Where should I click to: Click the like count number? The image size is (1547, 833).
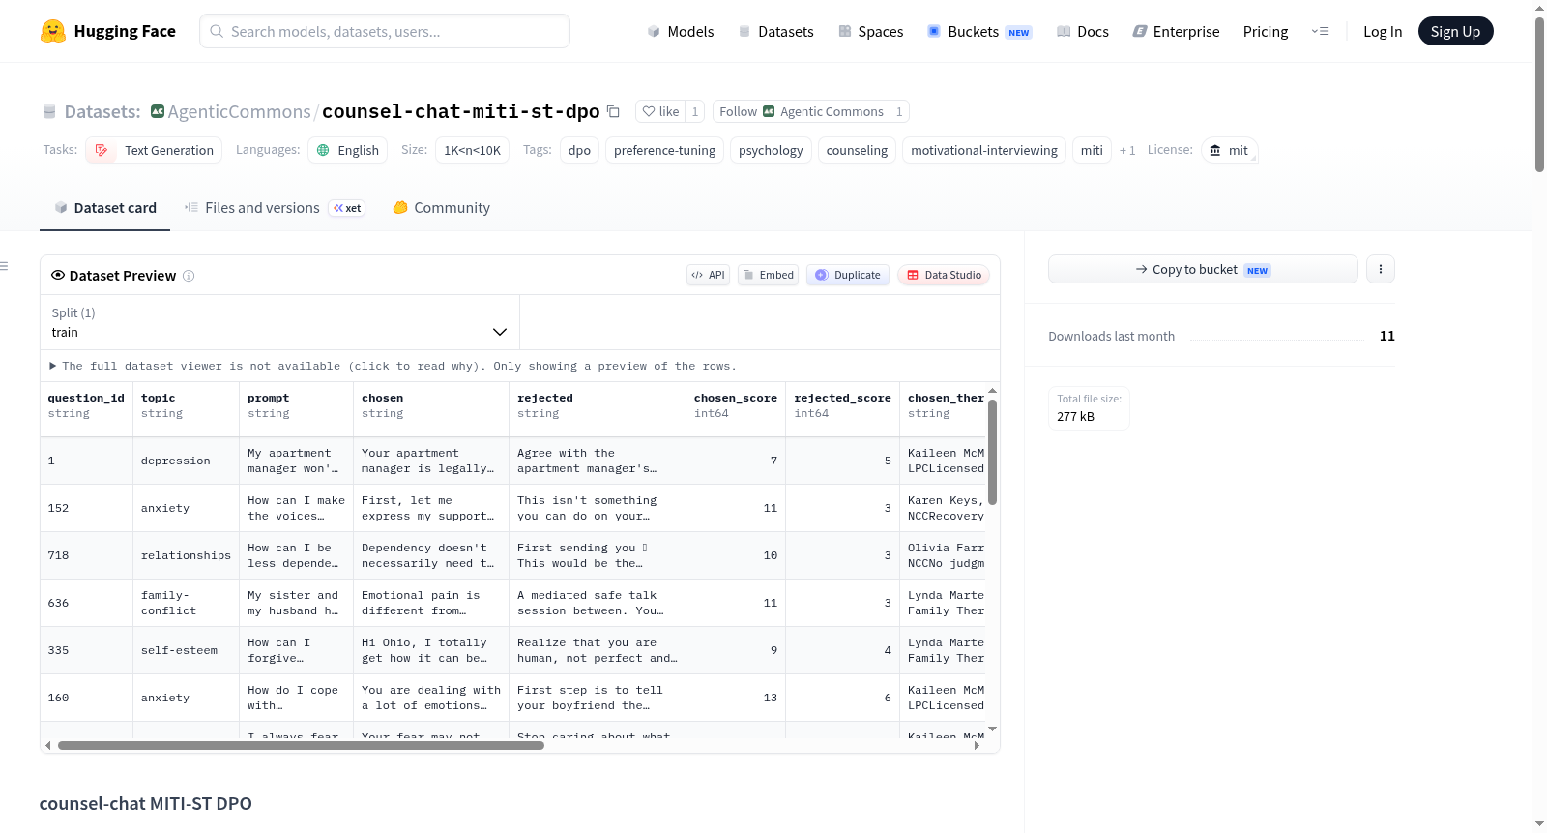[x=694, y=111]
